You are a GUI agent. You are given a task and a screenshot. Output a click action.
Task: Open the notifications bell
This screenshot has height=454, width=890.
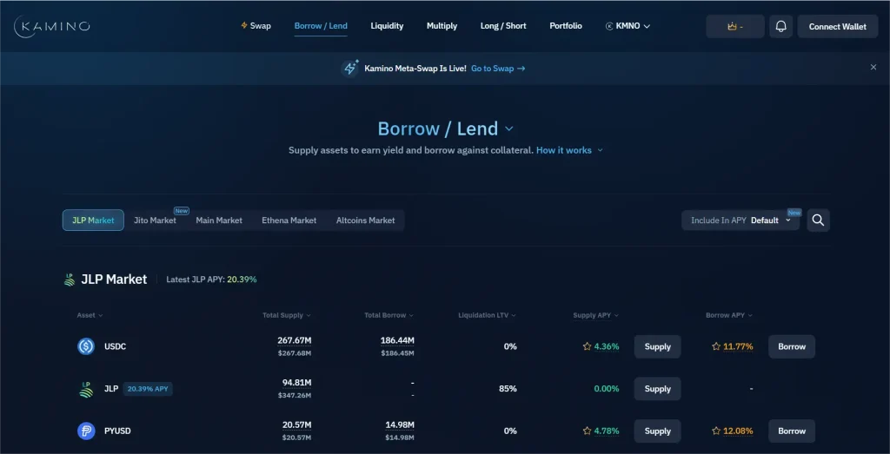point(781,26)
